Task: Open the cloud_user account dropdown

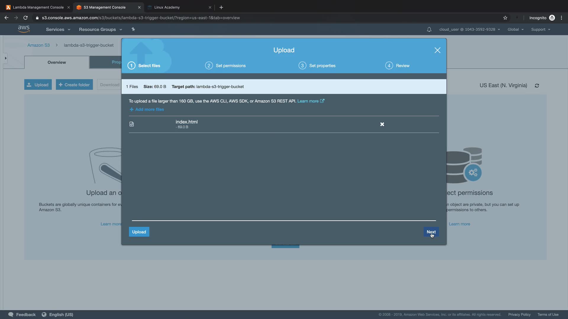Action: tap(469, 30)
